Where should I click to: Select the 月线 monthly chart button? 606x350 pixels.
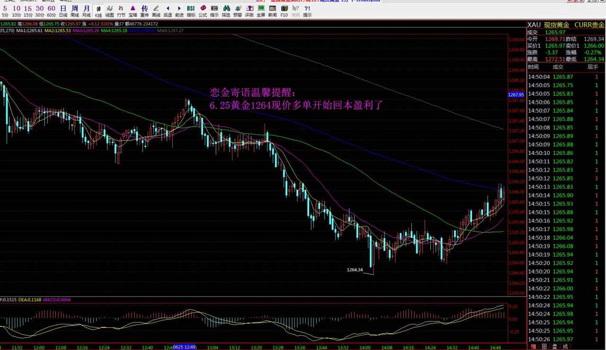tap(86, 11)
